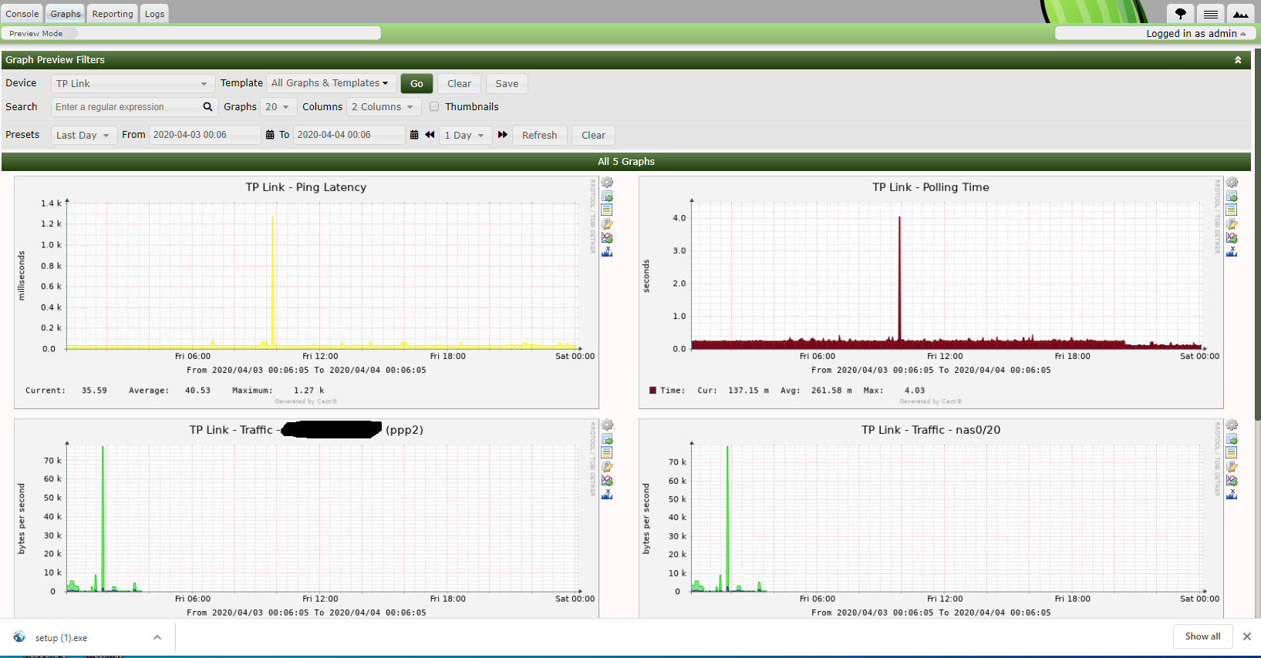Close the downloads bar
The image size is (1261, 658).
point(1247,636)
